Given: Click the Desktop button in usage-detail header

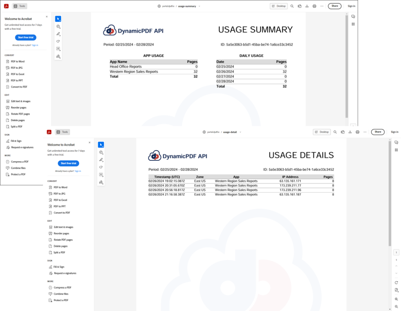Looking at the screenshot, I should pos(322,132).
